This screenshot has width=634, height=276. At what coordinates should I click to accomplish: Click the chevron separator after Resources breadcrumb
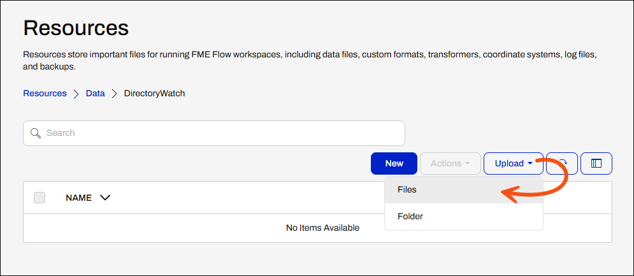[76, 94]
